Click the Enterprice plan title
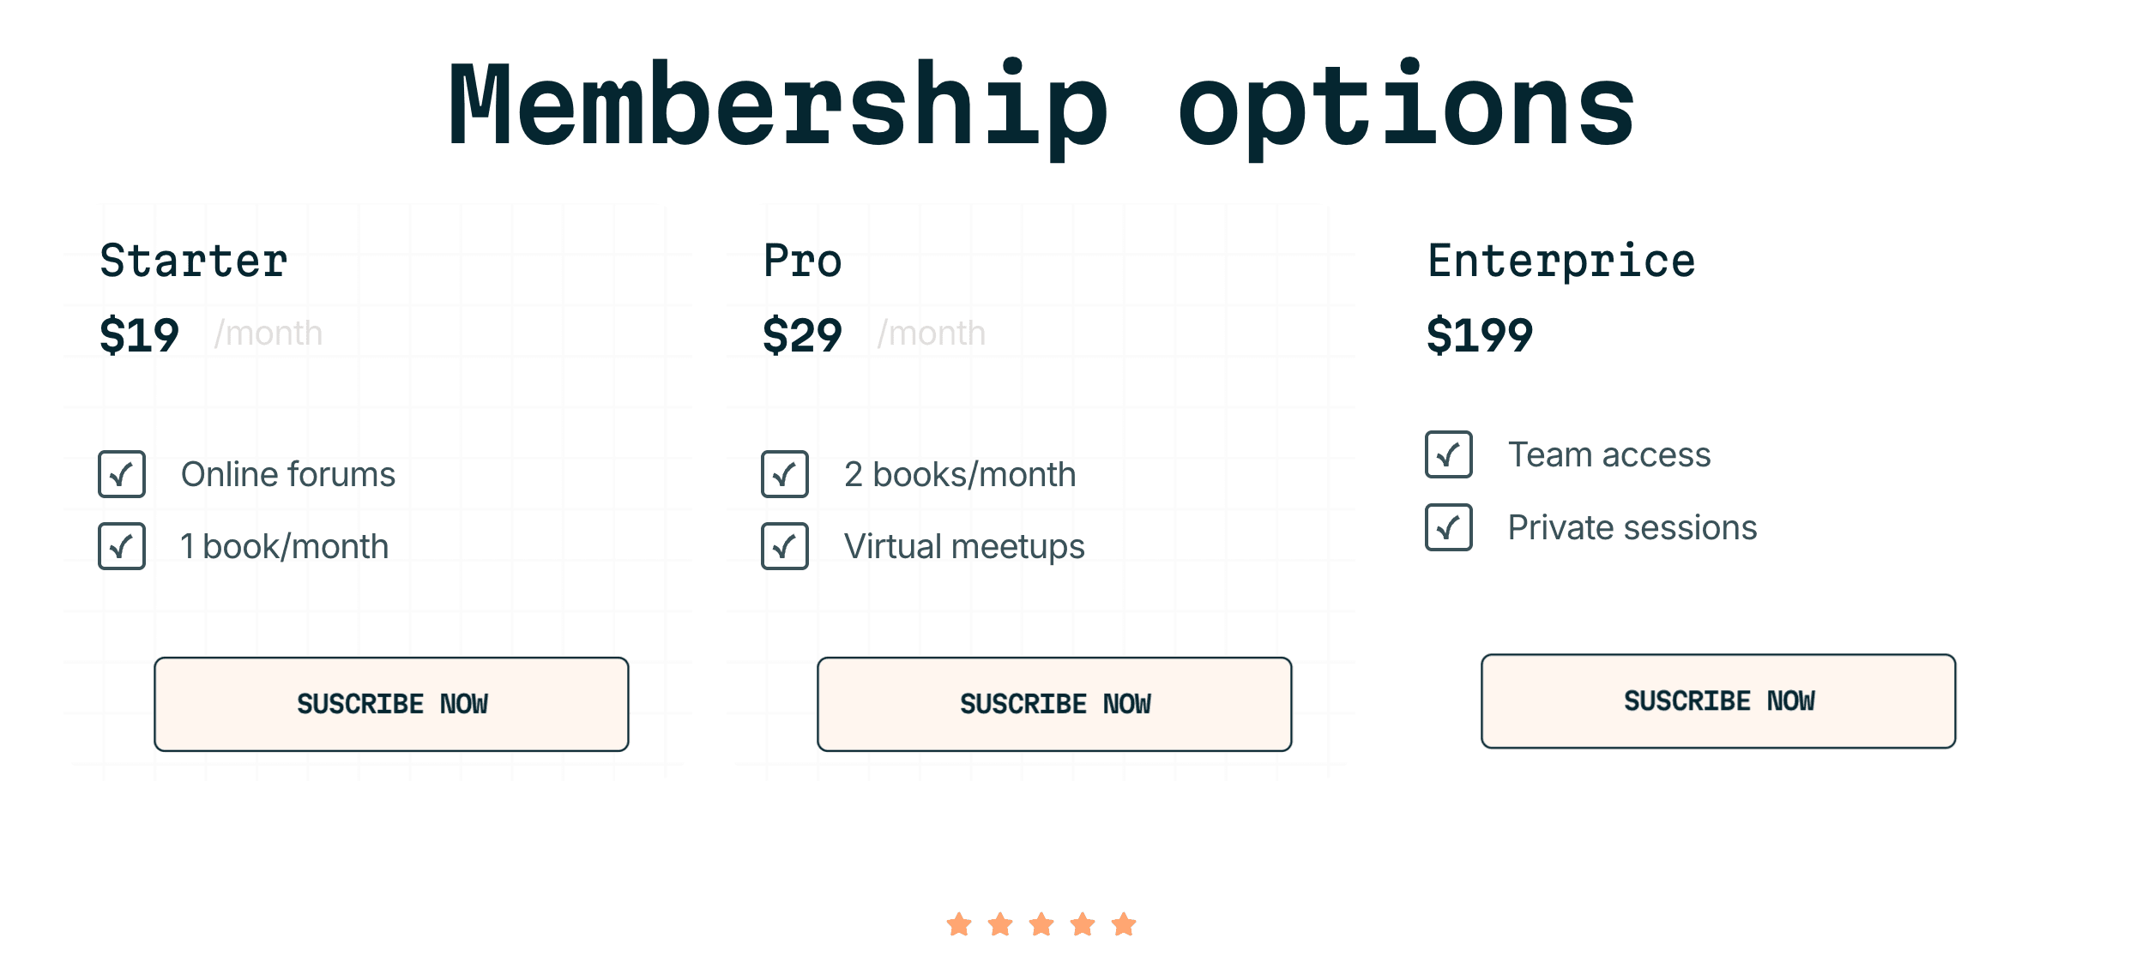This screenshot has height=962, width=2136. pyautogui.click(x=1561, y=261)
